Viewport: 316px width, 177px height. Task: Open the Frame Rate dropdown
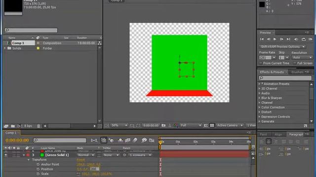coord(268,58)
